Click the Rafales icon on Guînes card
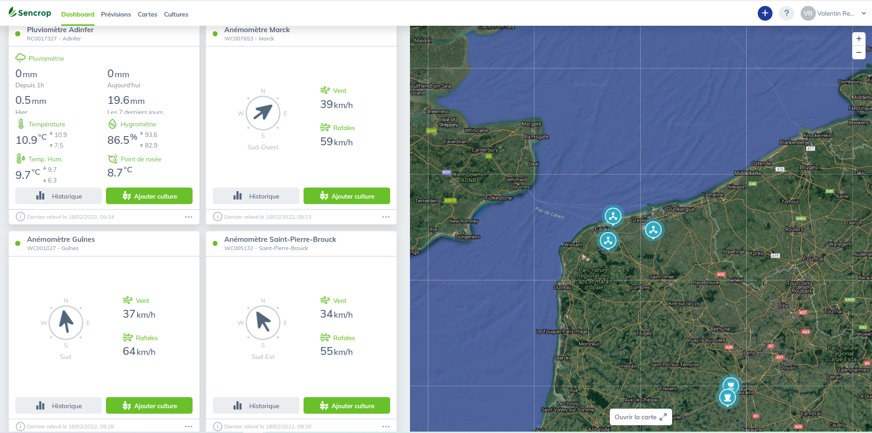 pos(128,337)
